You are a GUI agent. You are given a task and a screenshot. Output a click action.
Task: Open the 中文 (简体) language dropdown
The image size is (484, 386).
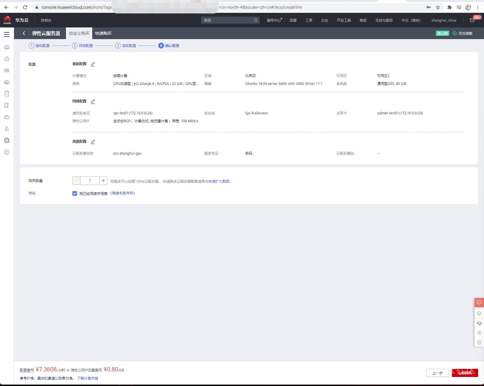point(411,20)
